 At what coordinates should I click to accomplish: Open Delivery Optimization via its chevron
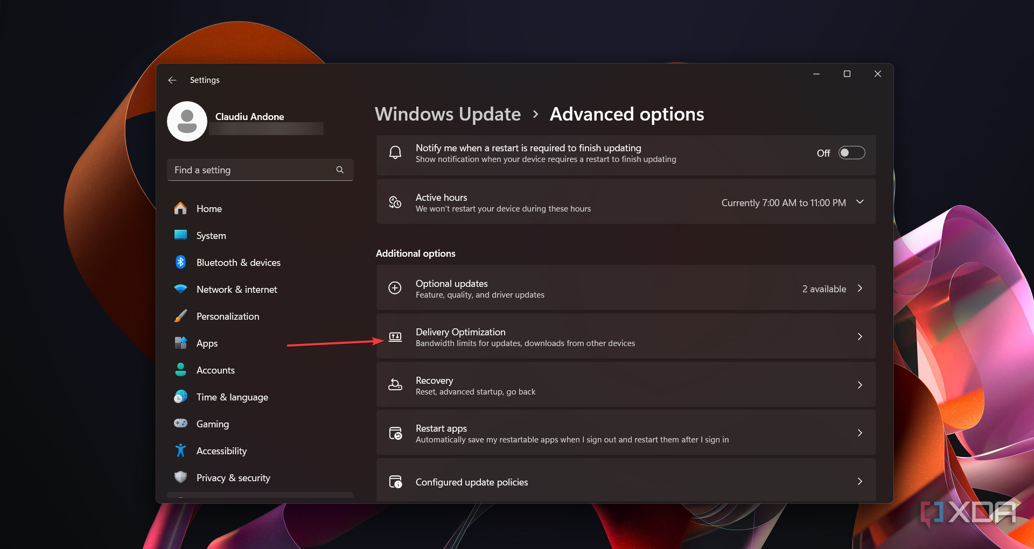[860, 336]
